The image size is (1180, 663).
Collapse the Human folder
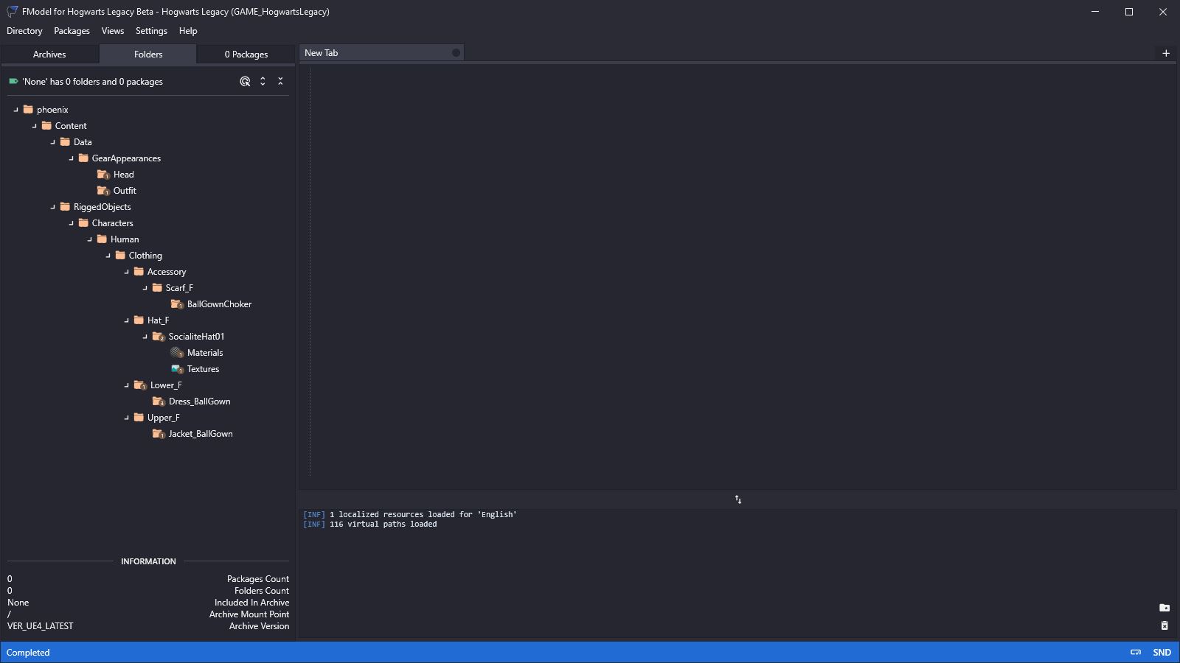click(90, 239)
